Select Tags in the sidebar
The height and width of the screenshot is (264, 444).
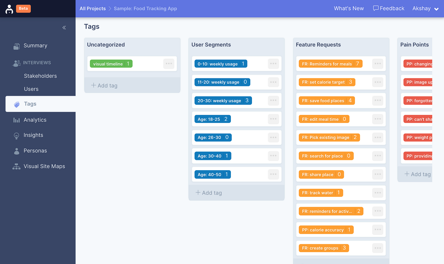(41, 104)
